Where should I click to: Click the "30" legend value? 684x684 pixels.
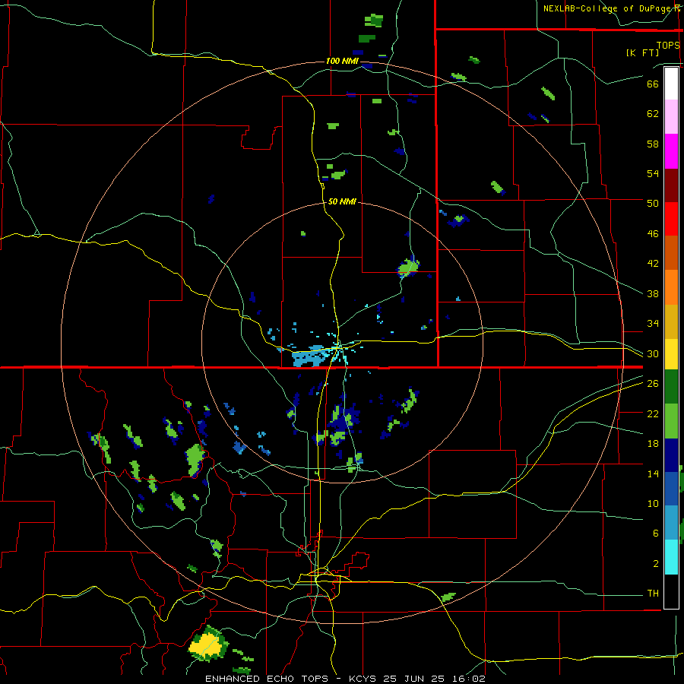[653, 353]
